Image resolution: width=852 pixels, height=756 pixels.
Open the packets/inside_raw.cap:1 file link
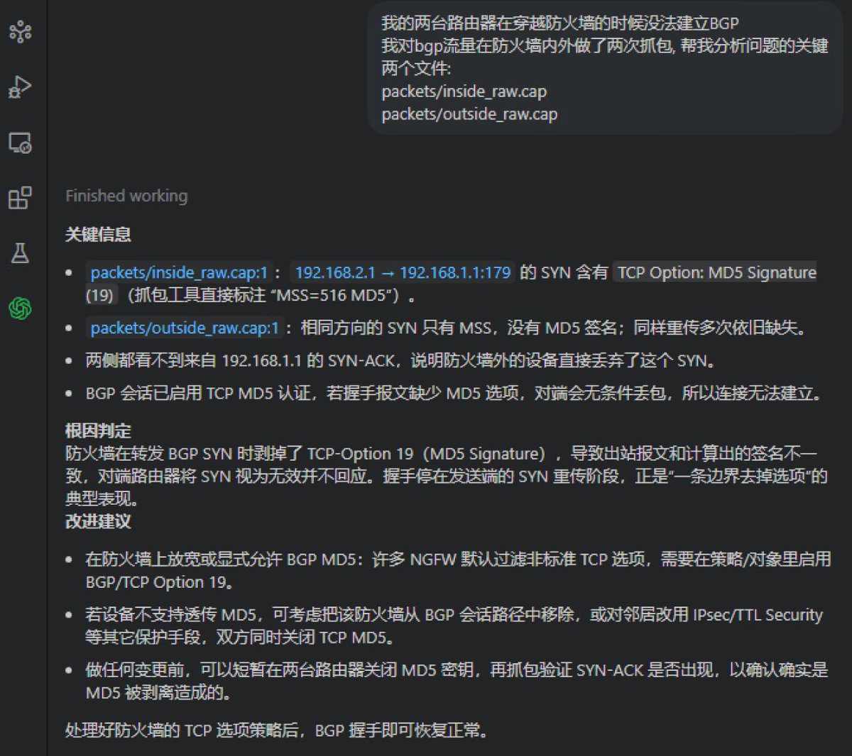tap(180, 272)
